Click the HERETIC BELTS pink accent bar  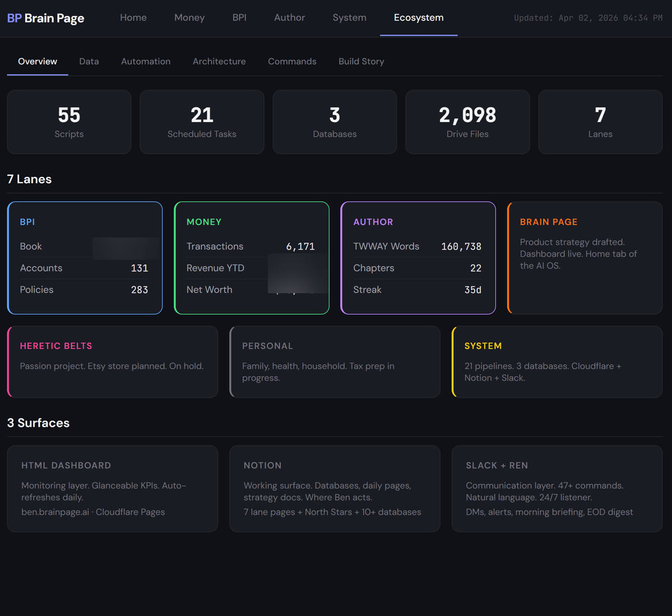point(8,362)
